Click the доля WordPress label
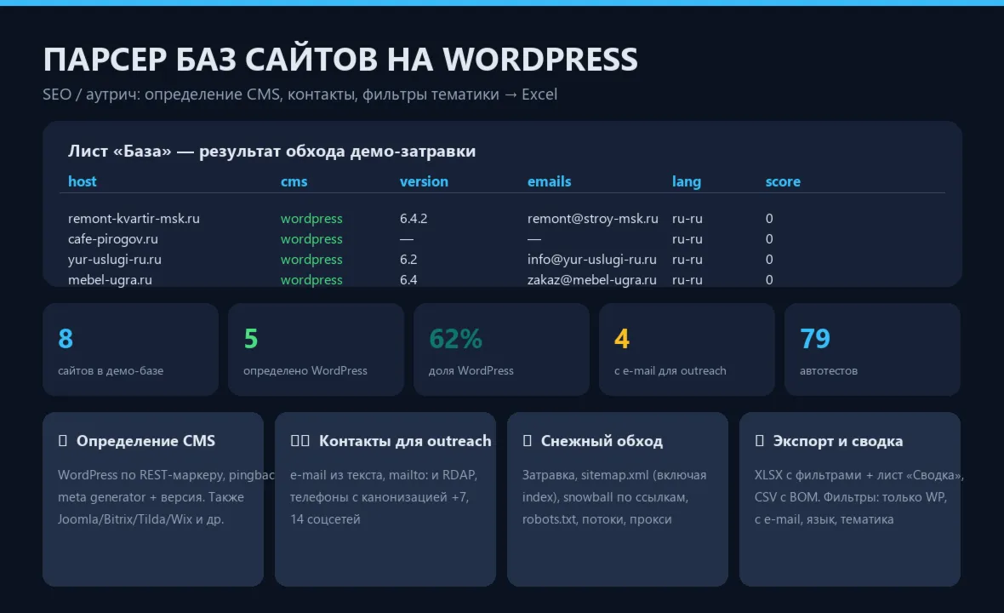Screen dimensions: 1004x613 pos(471,371)
